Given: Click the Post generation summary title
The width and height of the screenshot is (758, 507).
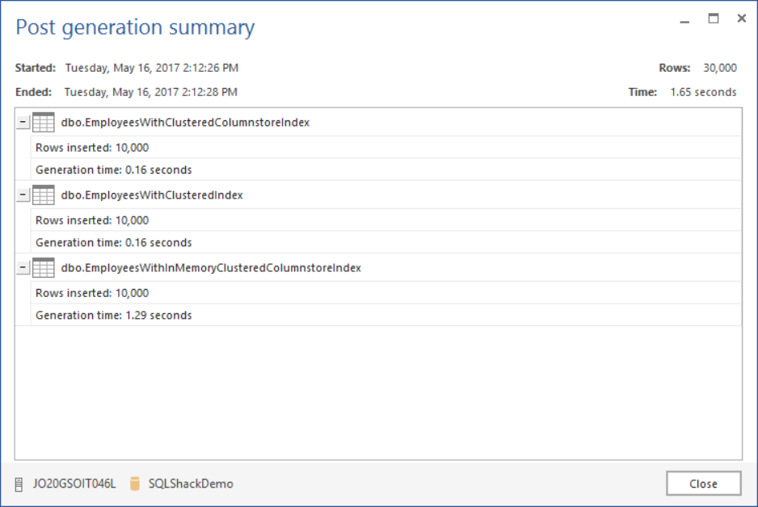Looking at the screenshot, I should tap(135, 27).
